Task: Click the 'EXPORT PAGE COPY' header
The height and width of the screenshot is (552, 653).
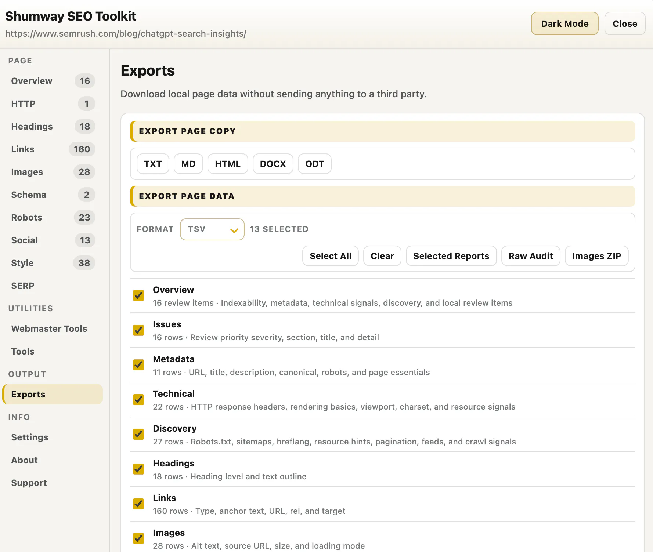Action: (383, 131)
